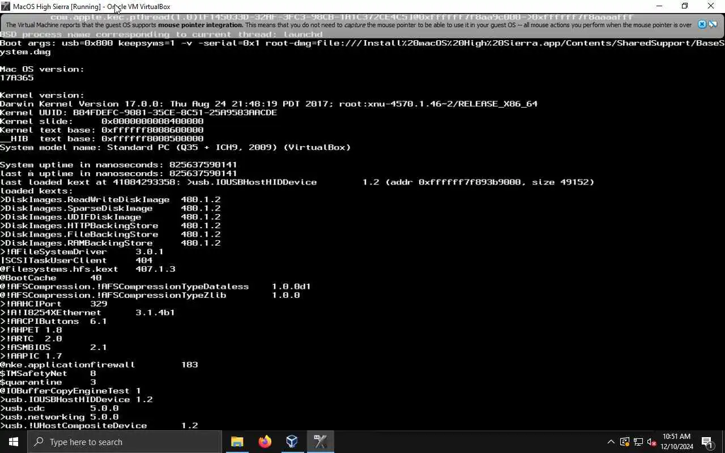Restore down the VirtualBox VM window
This screenshot has height=453, width=725.
point(685,6)
